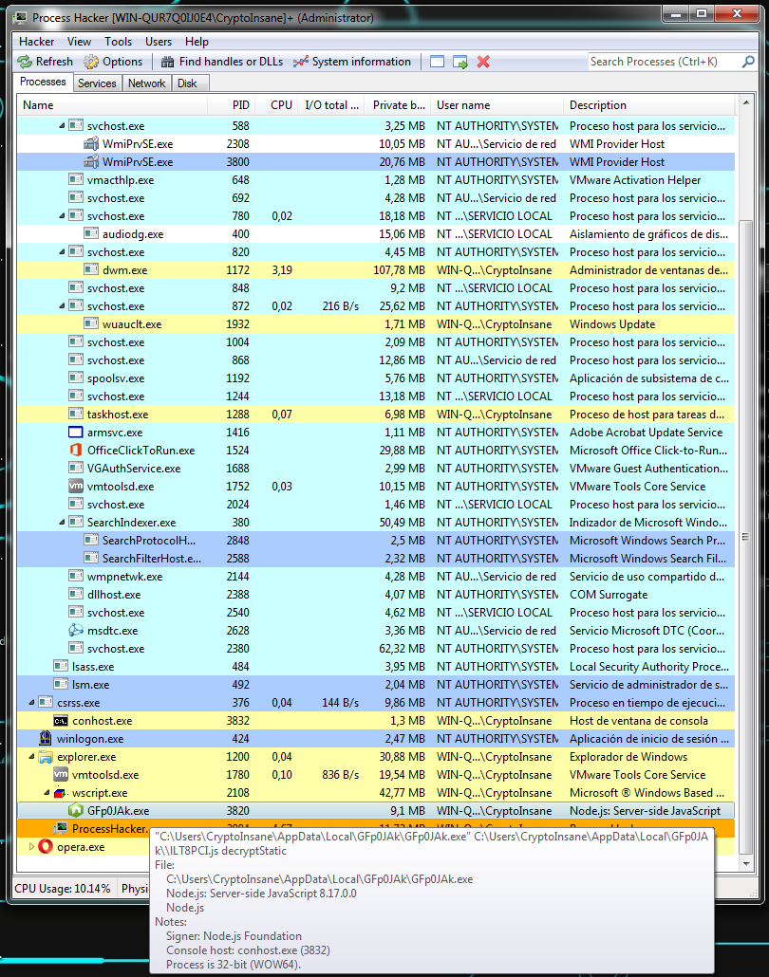Click the lsass.exe process icon
This screenshot has height=977, width=769.
click(x=61, y=666)
